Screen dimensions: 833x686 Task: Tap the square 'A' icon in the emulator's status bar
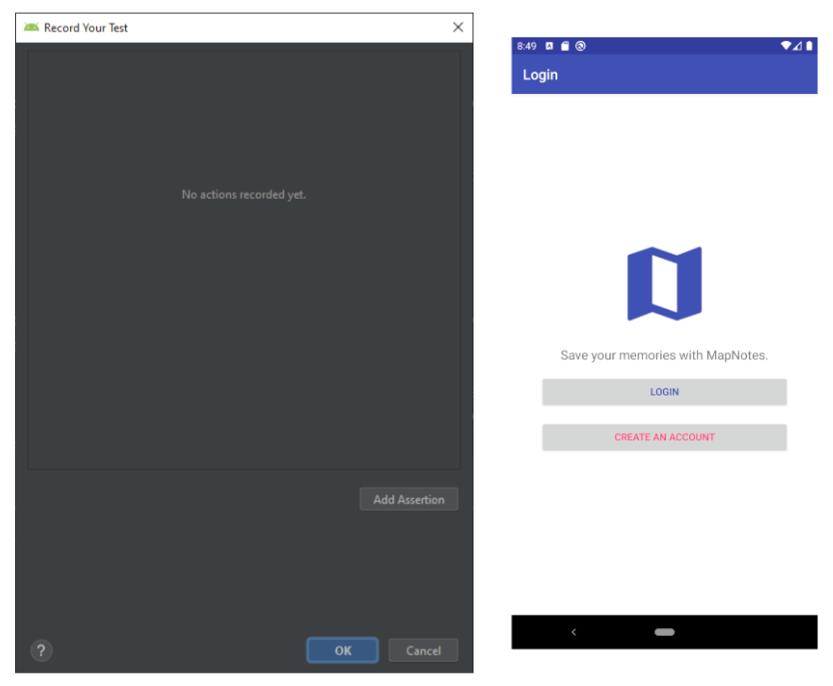pyautogui.click(x=549, y=46)
